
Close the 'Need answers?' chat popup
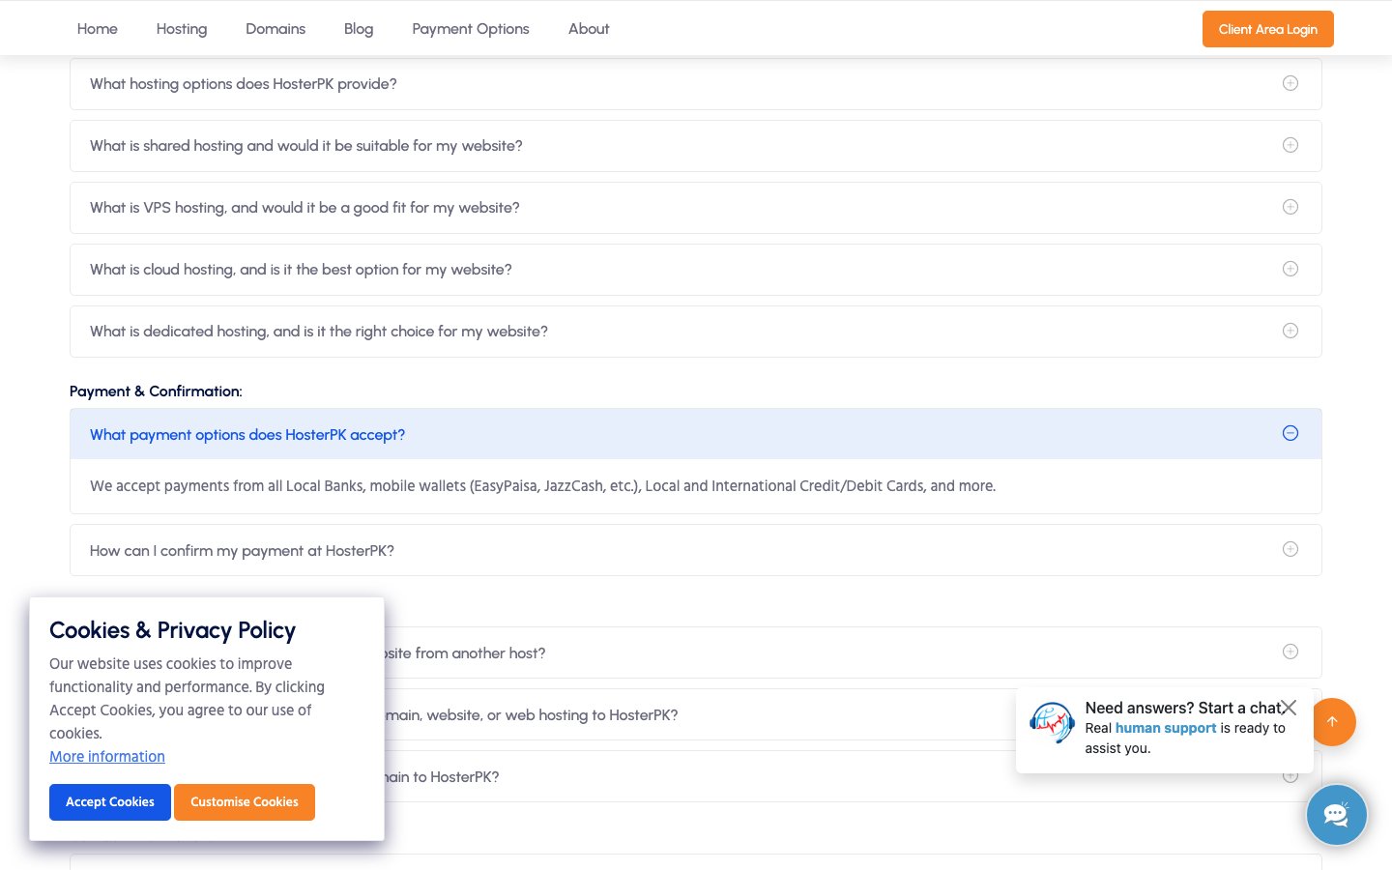(1289, 708)
